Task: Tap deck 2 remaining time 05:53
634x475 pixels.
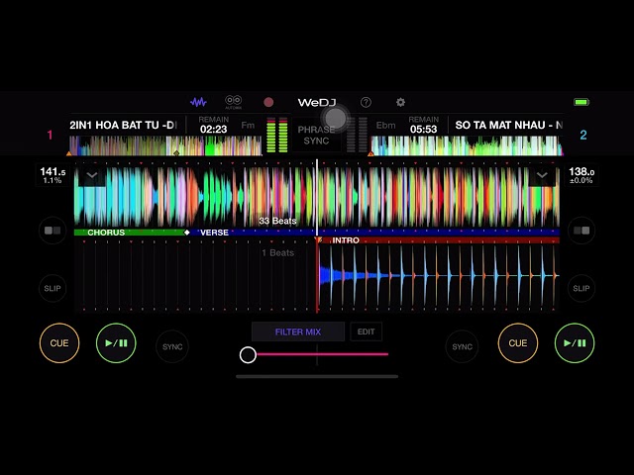Action: [423, 130]
